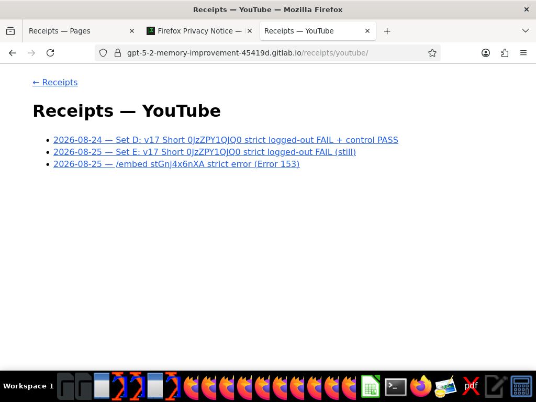Image resolution: width=536 pixels, height=402 pixels.
Task: Close the Receipts — Pages tab
Action: tap(132, 31)
